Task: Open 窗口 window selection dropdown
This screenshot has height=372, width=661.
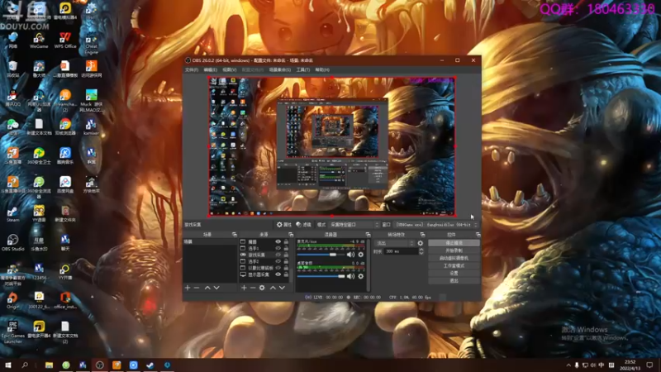Action: coord(436,225)
